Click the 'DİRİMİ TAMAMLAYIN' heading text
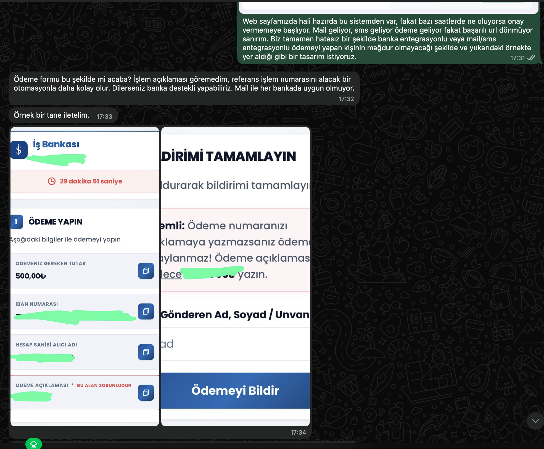Screen dimensions: 544x449 (229, 156)
